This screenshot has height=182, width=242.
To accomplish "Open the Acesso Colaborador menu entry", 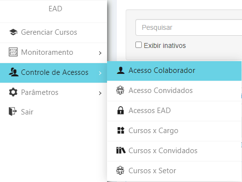I will (174, 71).
